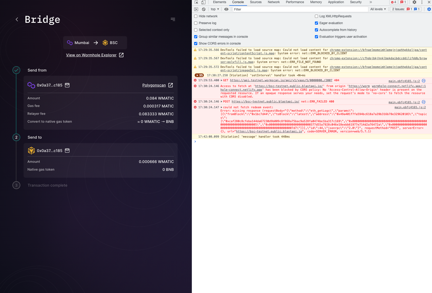Open the All levels filter dropdown

pos(378,9)
